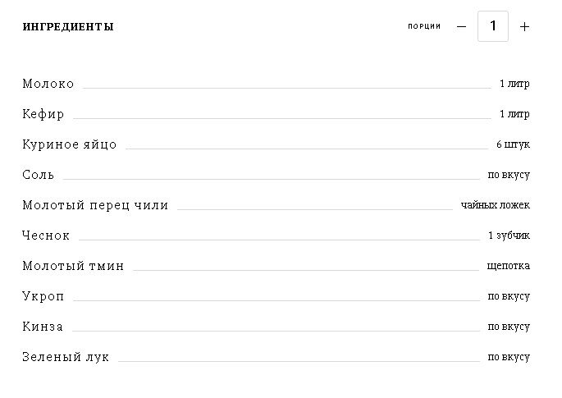
Task: Open the Укроп ingredient
Action: tap(43, 296)
